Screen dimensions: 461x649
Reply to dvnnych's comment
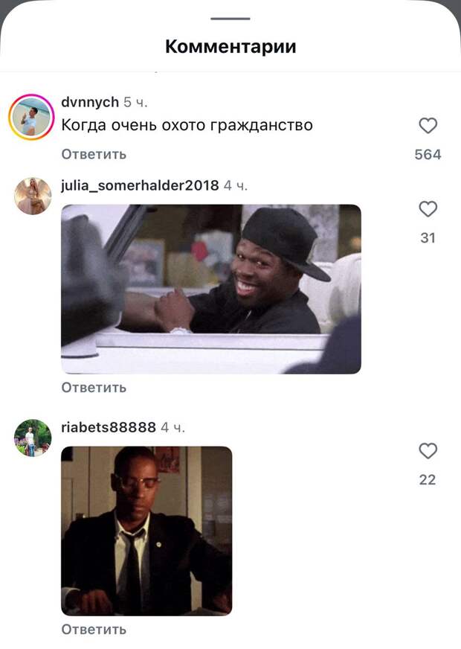[x=94, y=154]
